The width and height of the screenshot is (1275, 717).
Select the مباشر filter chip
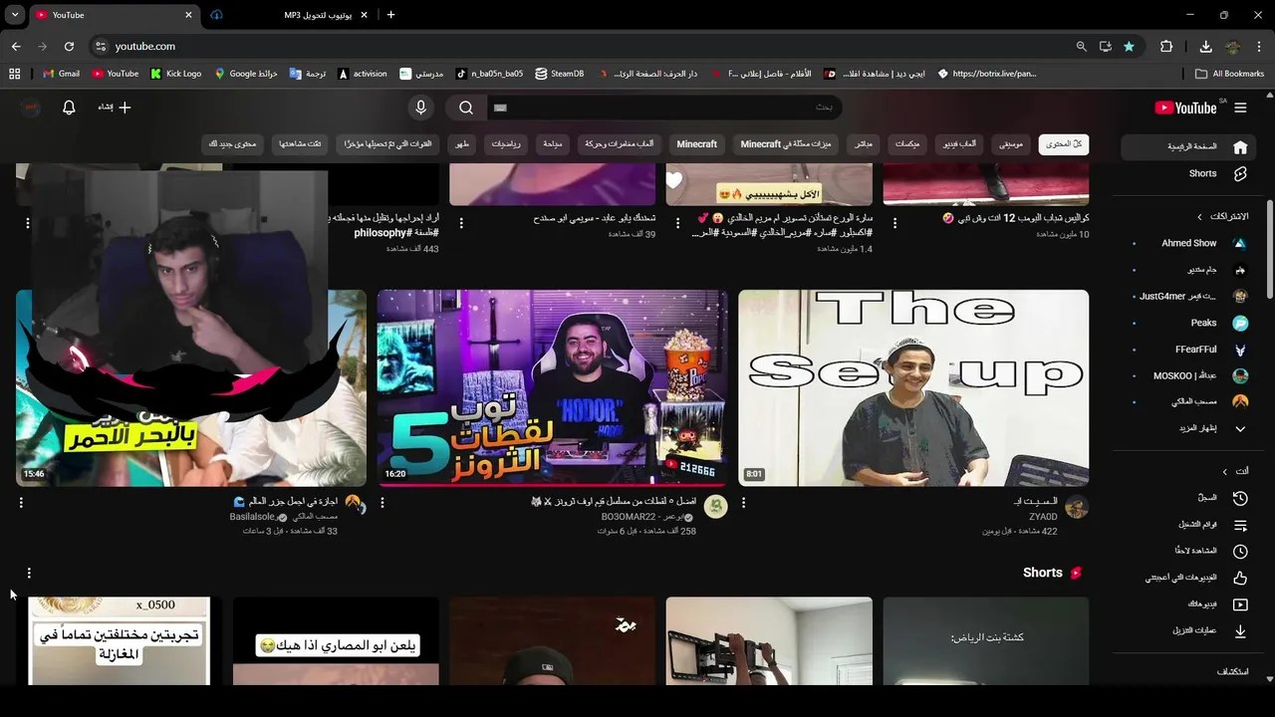pyautogui.click(x=863, y=144)
